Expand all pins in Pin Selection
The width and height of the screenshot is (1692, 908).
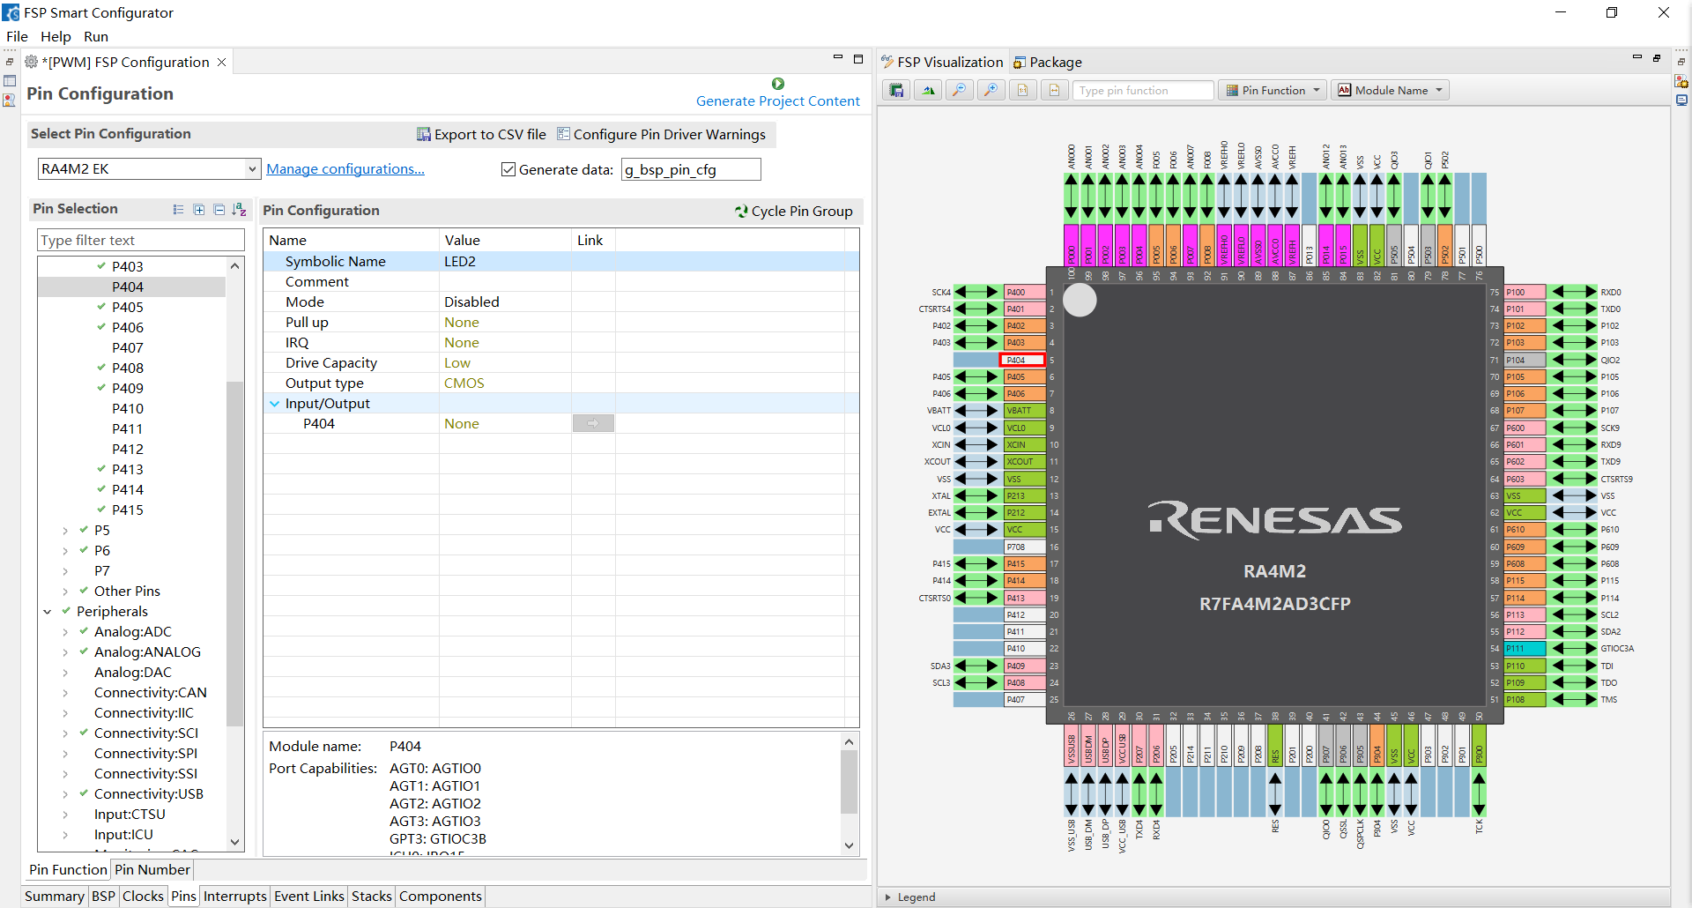click(199, 210)
